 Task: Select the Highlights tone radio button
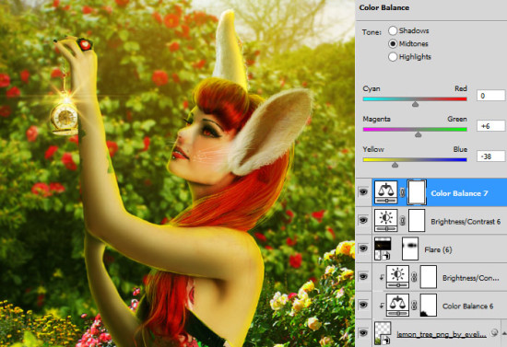[x=393, y=57]
